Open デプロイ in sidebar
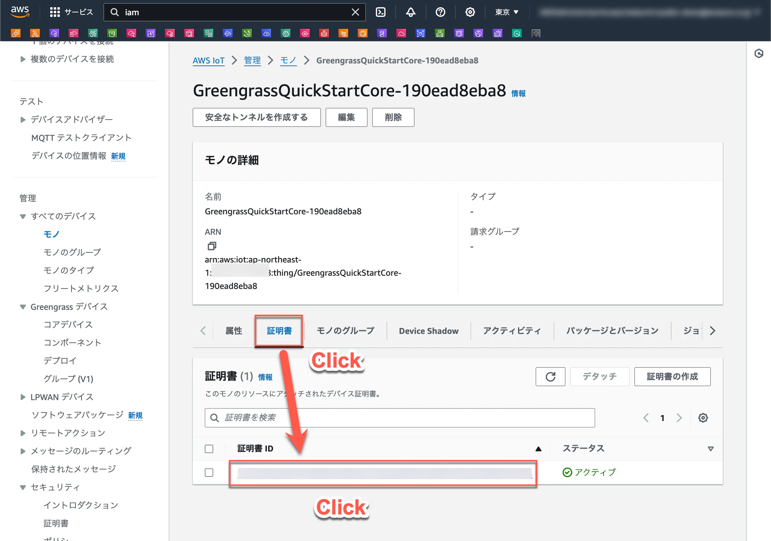The width and height of the screenshot is (771, 541). 60,361
